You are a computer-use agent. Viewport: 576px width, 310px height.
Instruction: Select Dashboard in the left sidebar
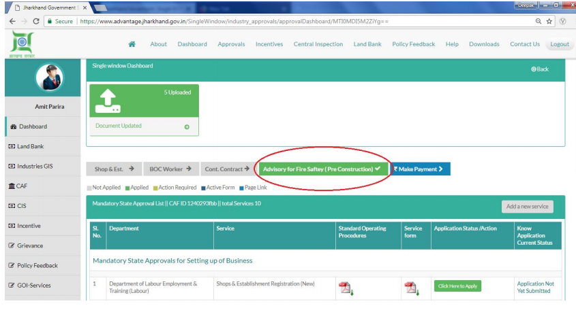coord(43,126)
